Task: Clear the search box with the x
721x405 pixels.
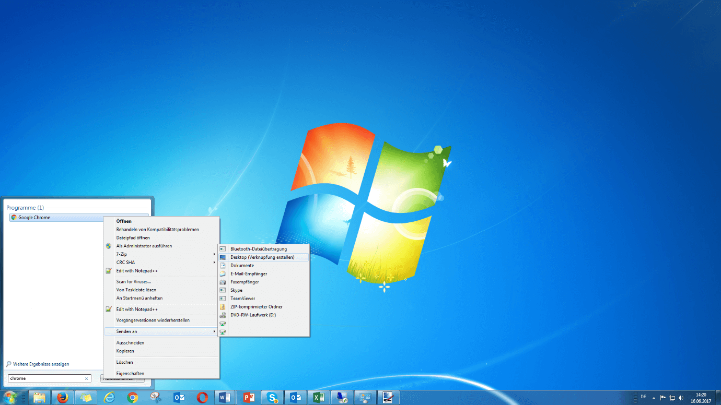Action: 87,378
